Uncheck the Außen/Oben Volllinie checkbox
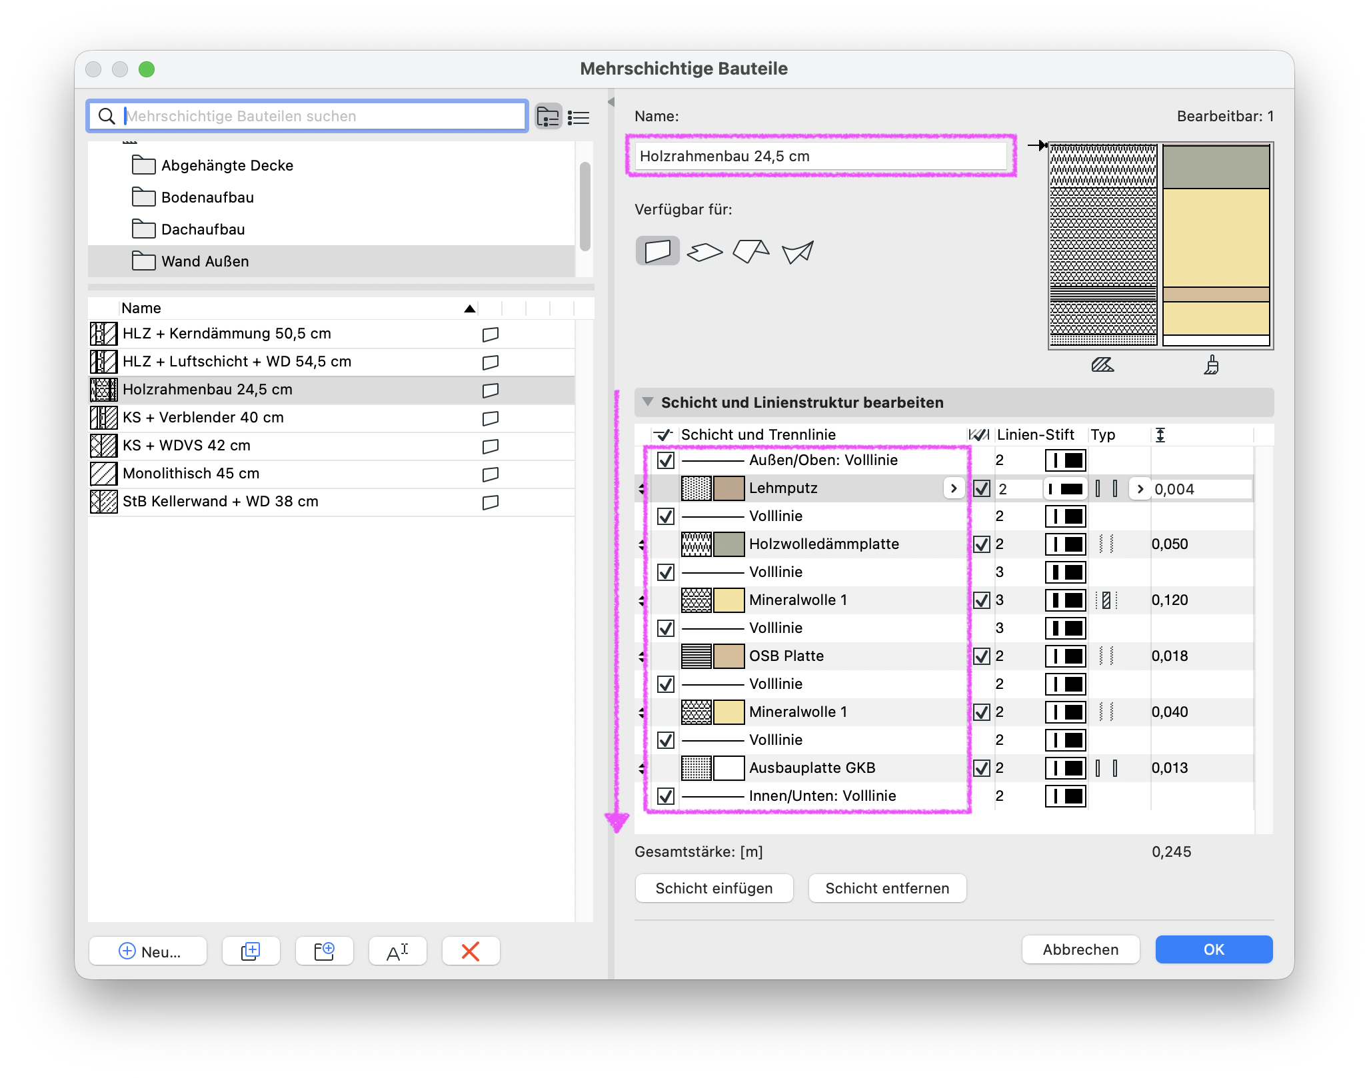 coord(666,460)
